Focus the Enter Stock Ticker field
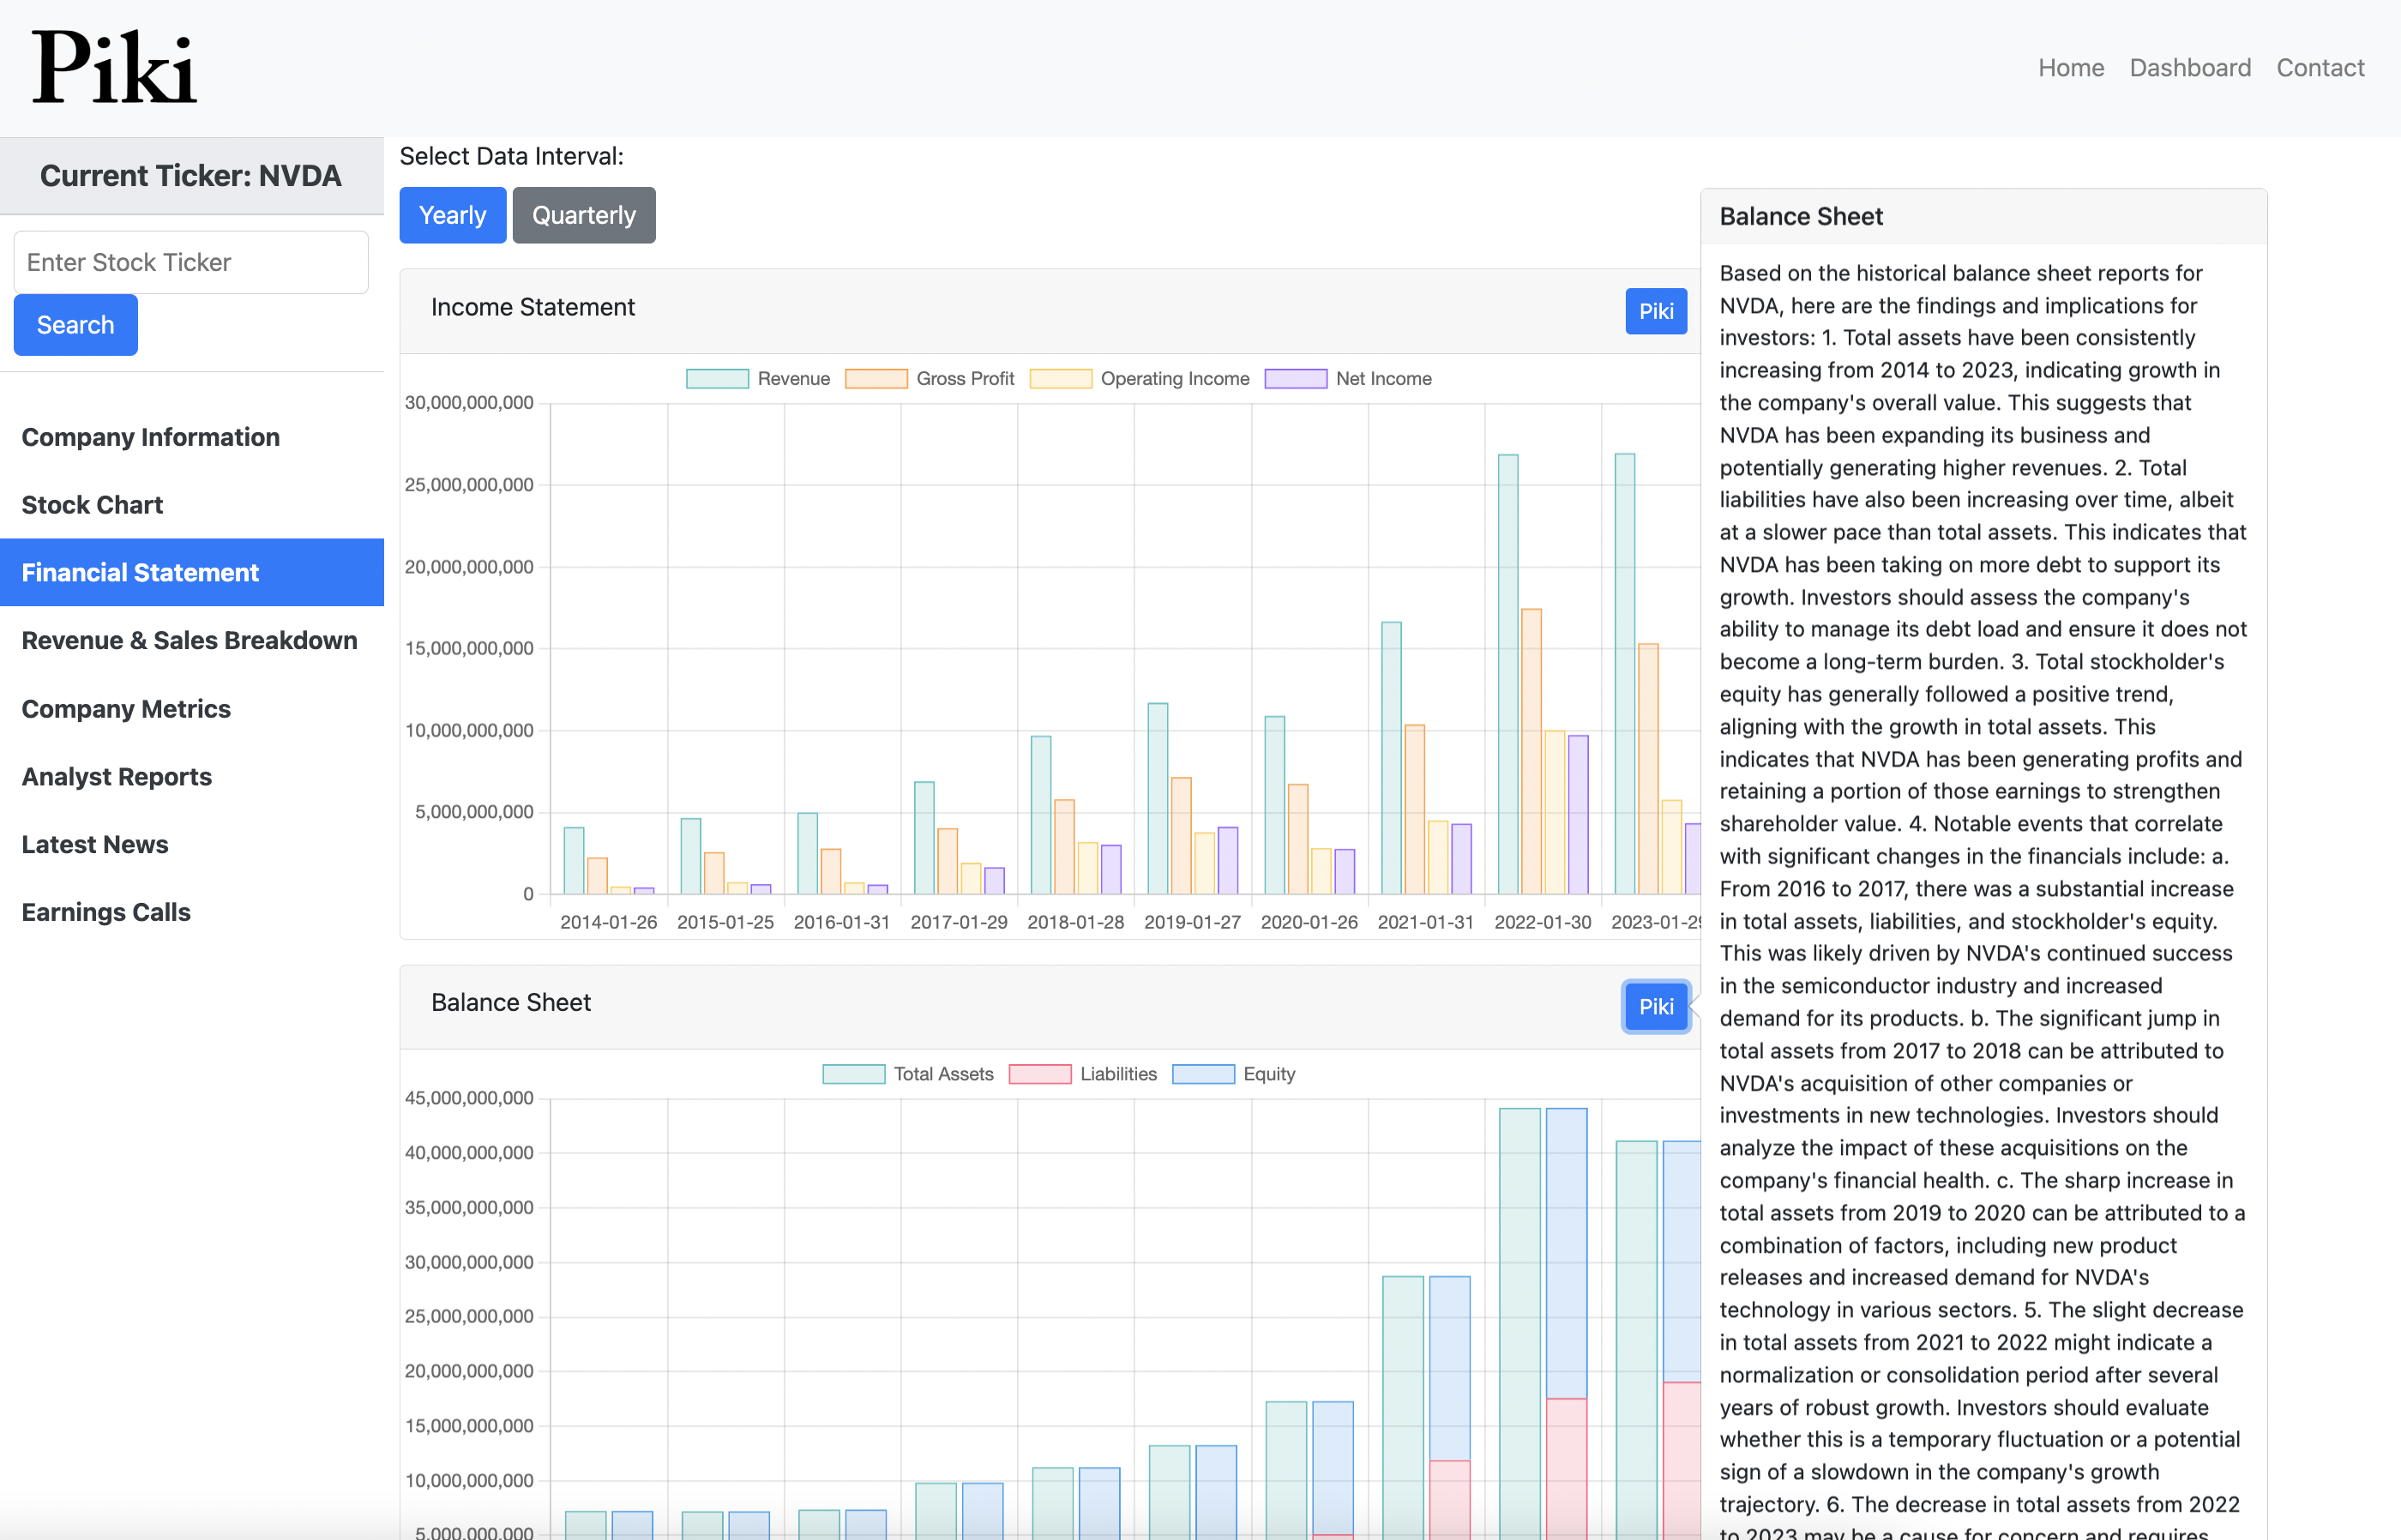 191,262
